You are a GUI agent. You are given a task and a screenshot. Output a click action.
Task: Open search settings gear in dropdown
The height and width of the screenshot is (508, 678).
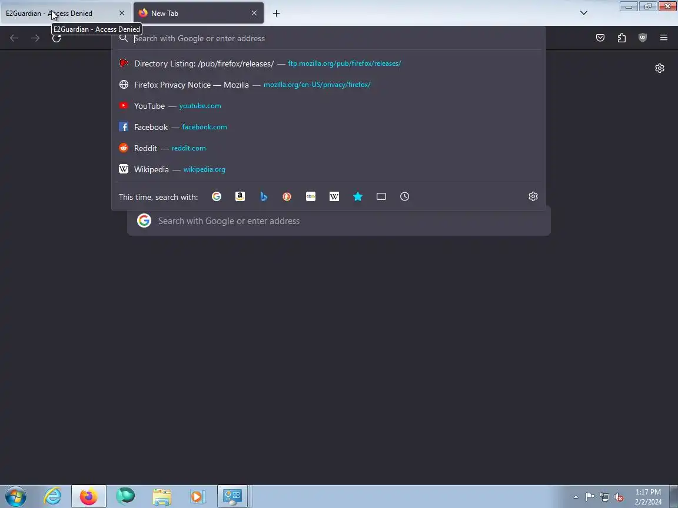(533, 196)
